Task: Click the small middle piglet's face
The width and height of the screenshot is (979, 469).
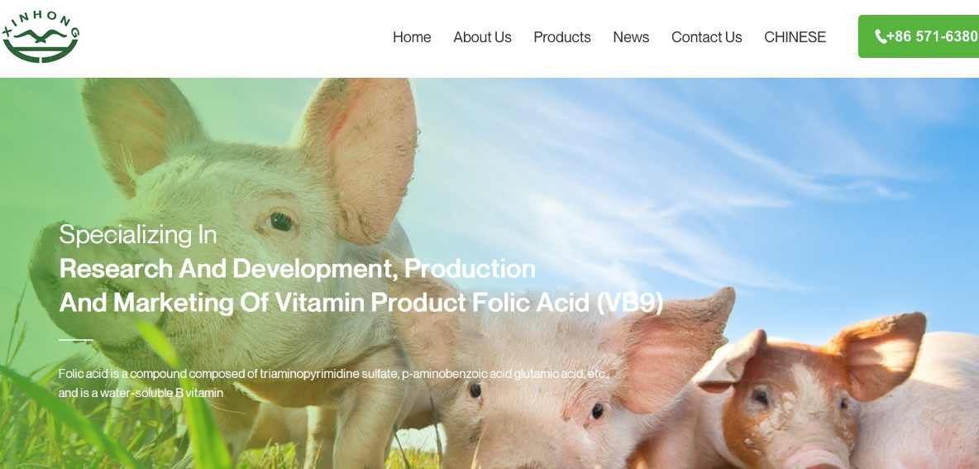Action: click(537, 406)
